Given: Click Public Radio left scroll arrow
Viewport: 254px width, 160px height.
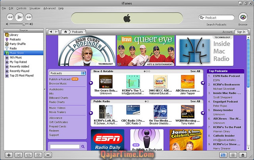Looking at the screenshot, I should pos(91,113).
